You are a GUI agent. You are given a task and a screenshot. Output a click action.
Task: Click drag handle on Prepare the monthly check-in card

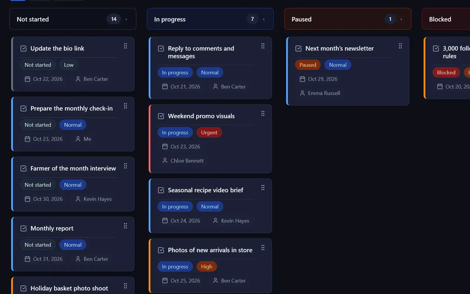point(125,106)
